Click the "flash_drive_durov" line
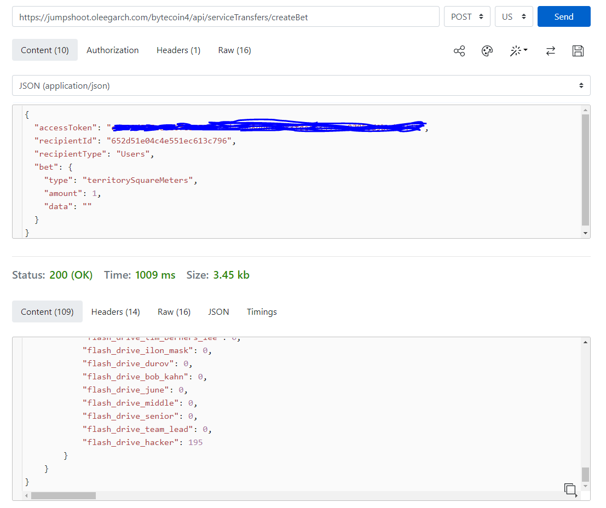The width and height of the screenshot is (606, 508). point(137,363)
